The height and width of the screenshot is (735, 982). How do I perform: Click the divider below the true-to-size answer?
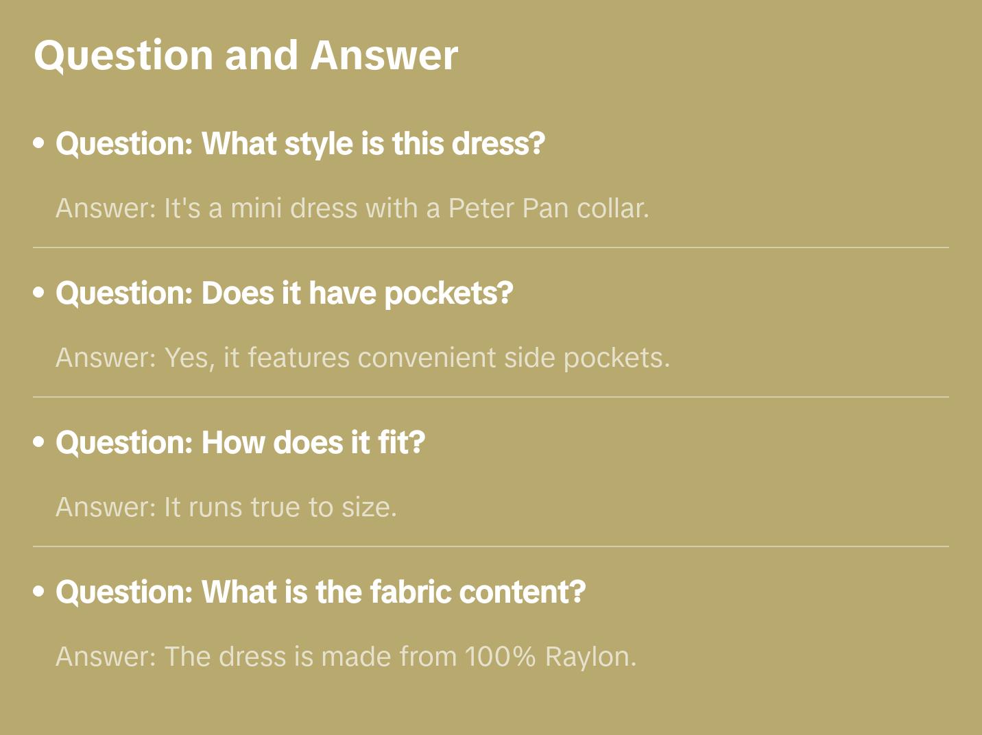(491, 546)
